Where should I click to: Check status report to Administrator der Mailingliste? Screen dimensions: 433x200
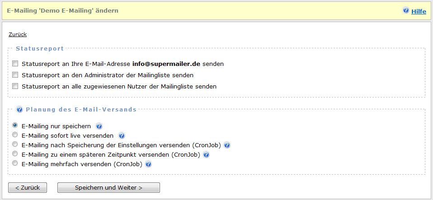15,75
